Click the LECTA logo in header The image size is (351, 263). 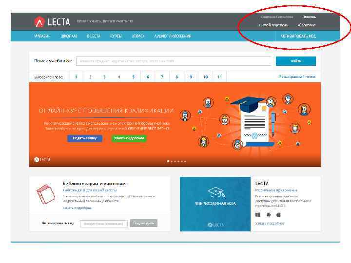[x=52, y=22]
